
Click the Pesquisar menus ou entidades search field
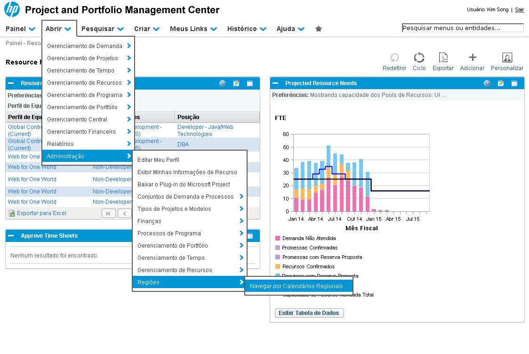click(462, 28)
